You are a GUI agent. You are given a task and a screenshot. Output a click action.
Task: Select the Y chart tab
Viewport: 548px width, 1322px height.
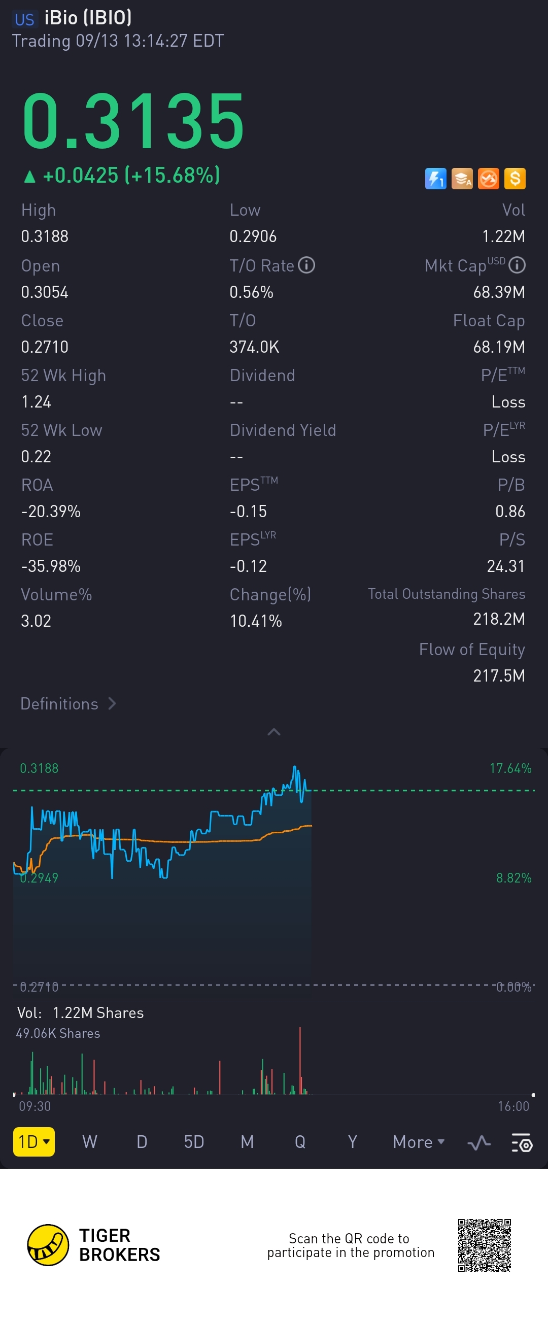pos(353,1142)
